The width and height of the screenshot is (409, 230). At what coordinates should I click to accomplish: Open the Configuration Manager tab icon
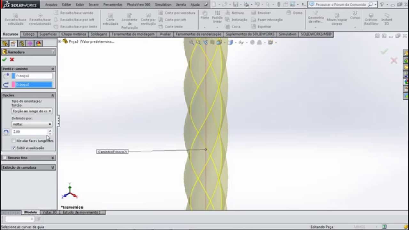tap(21, 43)
